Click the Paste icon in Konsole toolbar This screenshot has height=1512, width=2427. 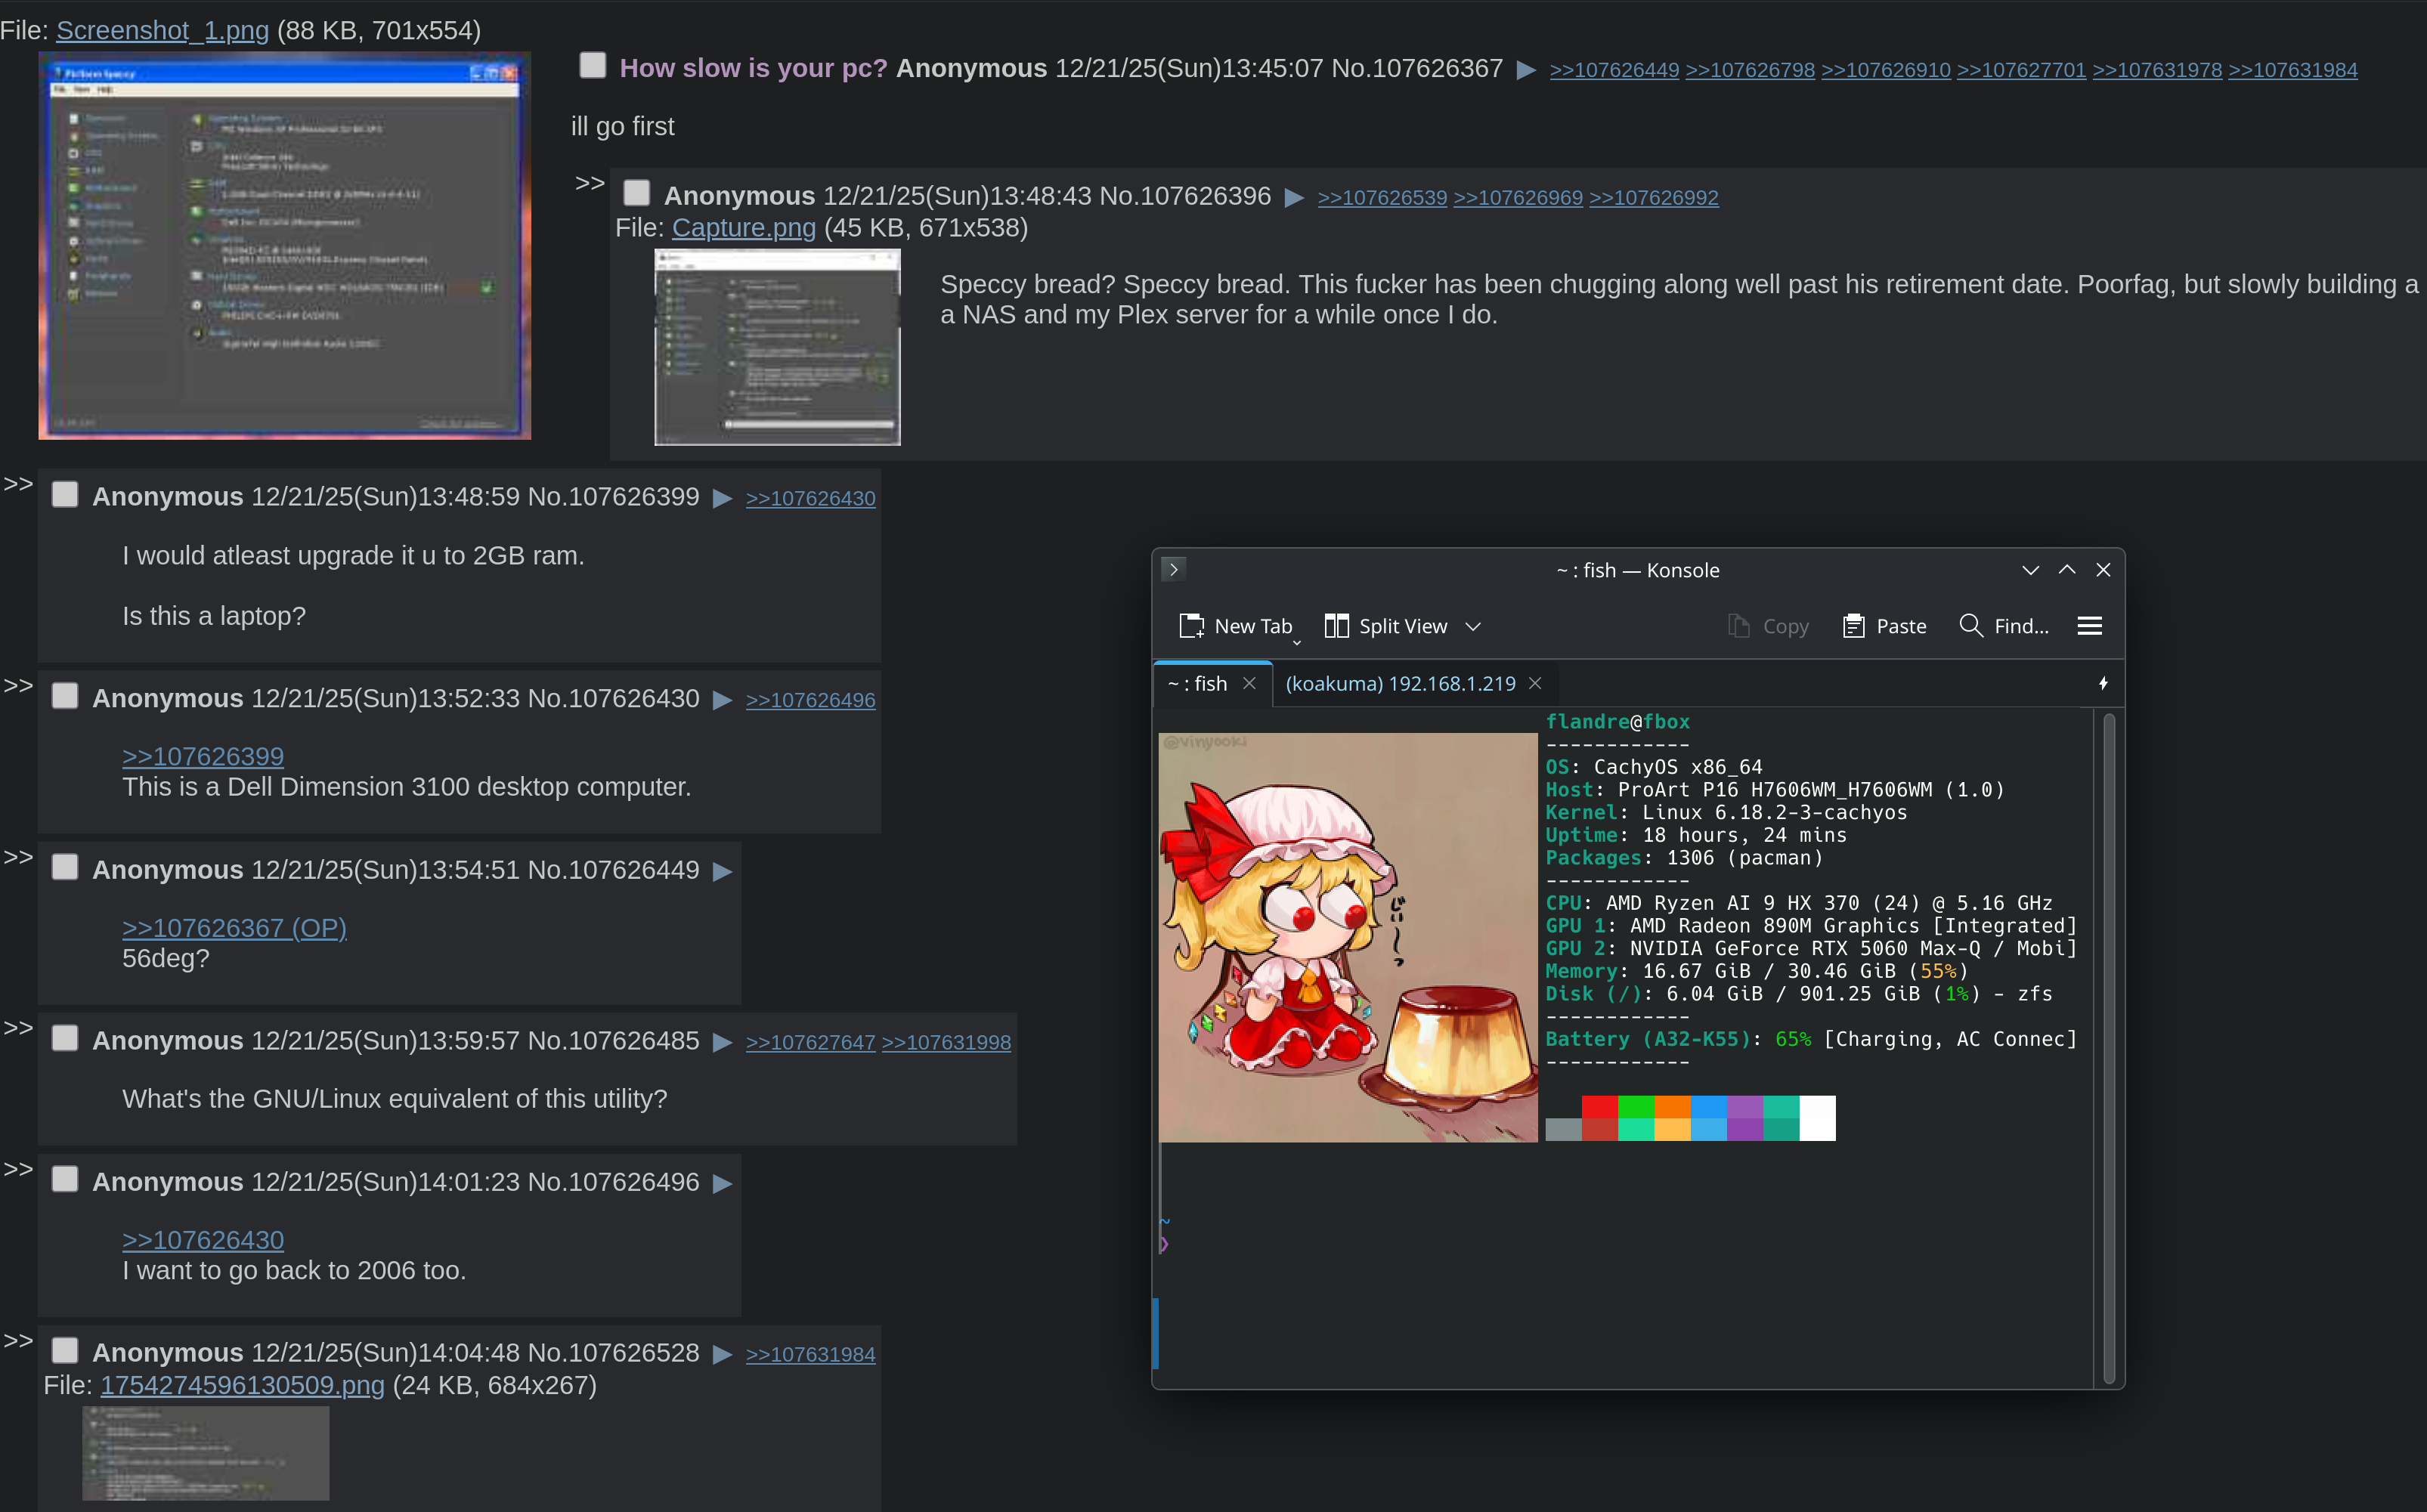(x=1853, y=626)
